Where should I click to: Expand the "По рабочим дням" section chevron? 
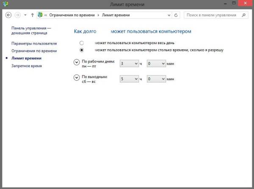(x=77, y=62)
